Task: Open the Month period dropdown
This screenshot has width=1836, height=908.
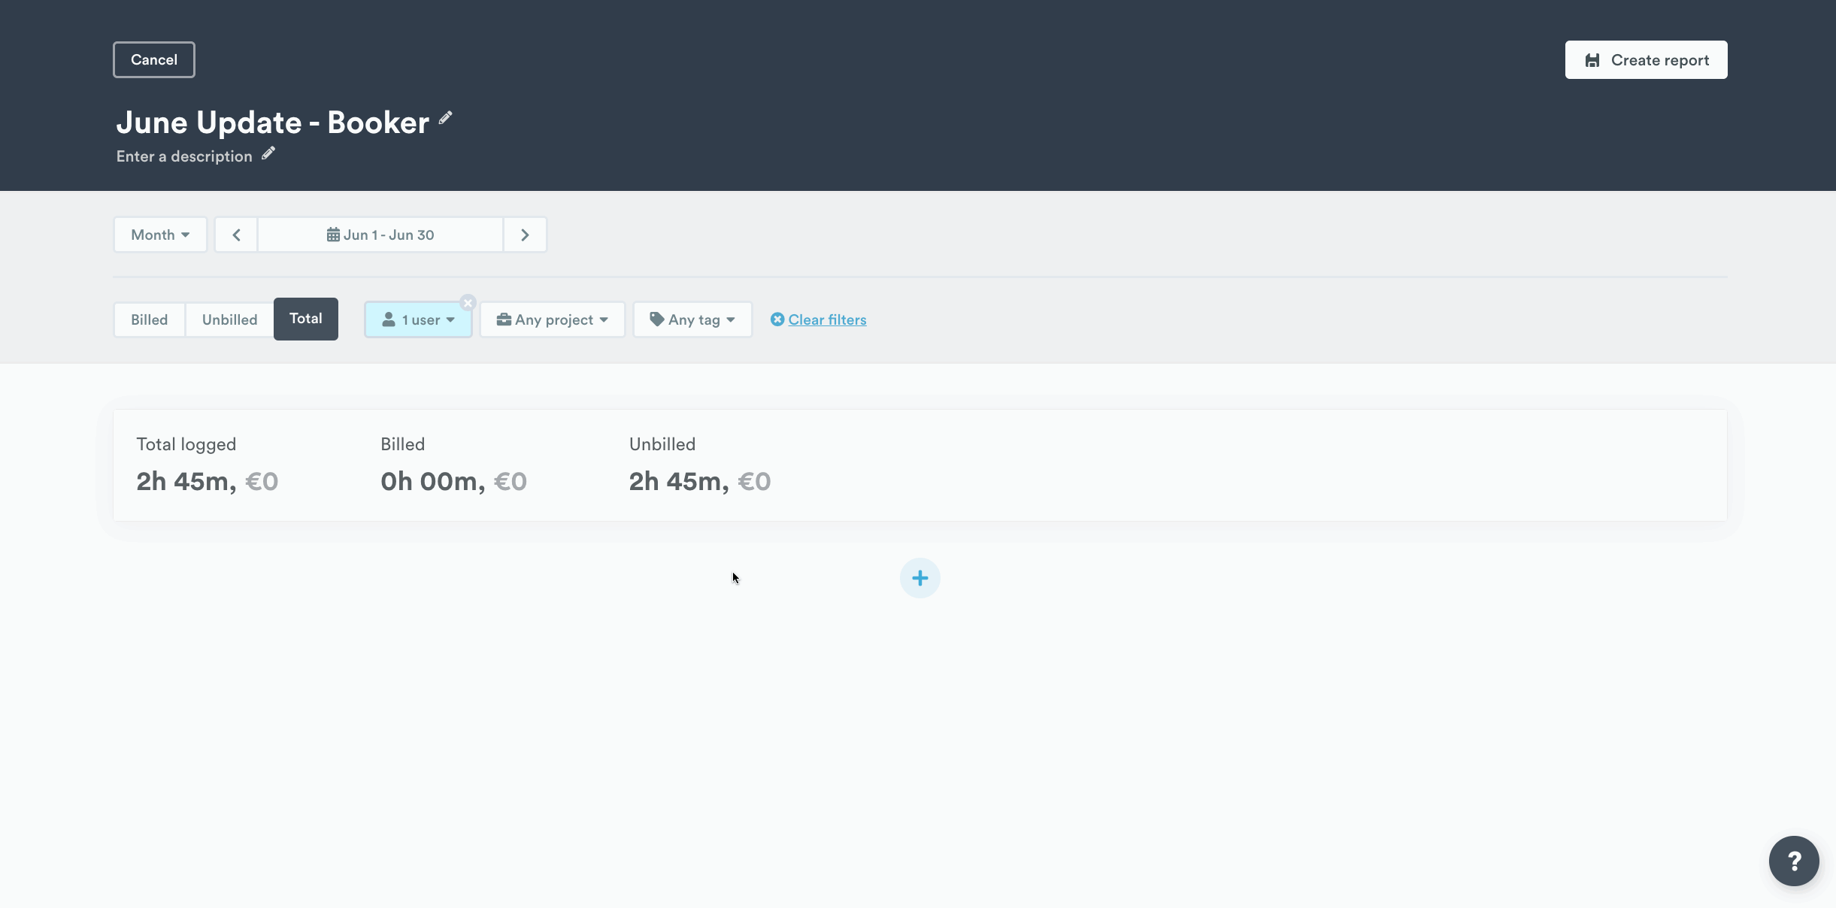Action: click(159, 234)
